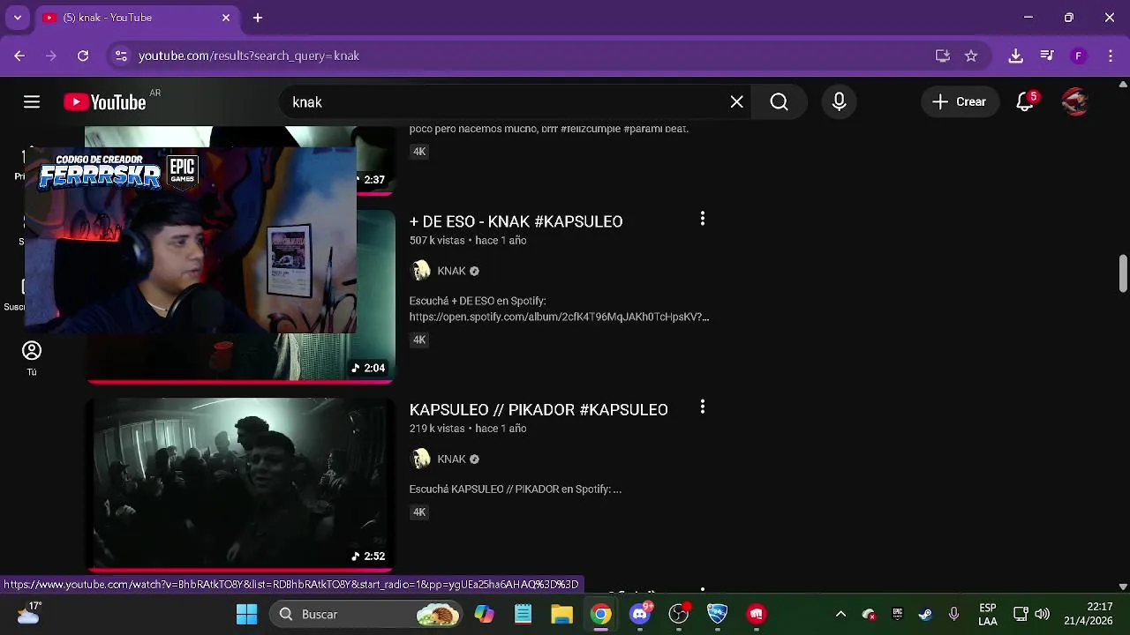
Task: Click KNAK channel avatar next to KAPSULEO // PIKADOR
Action: (421, 459)
